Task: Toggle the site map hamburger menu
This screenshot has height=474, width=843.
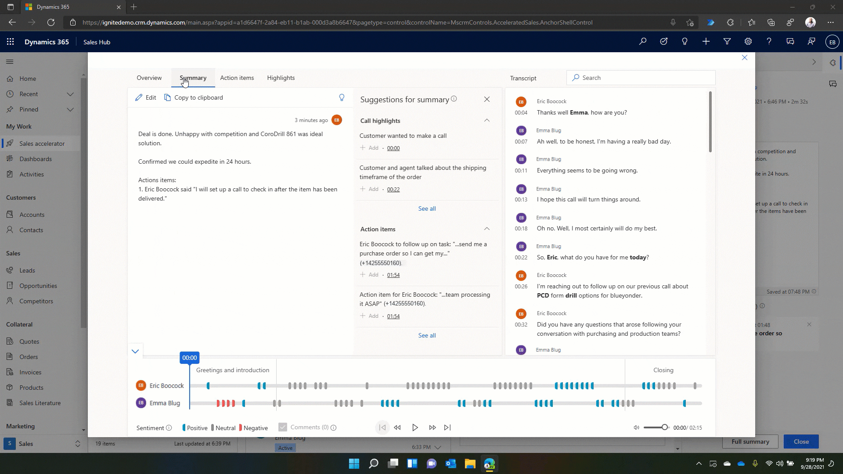Action: [10, 61]
